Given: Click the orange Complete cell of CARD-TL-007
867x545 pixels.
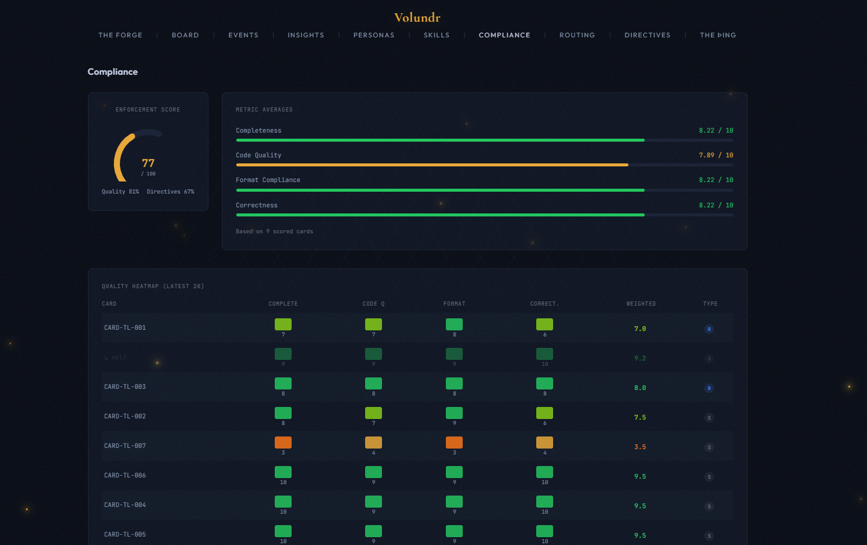Looking at the screenshot, I should point(283,443).
